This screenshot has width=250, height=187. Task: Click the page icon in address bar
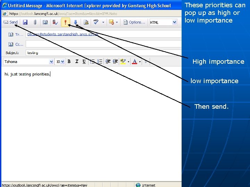coord(5,14)
